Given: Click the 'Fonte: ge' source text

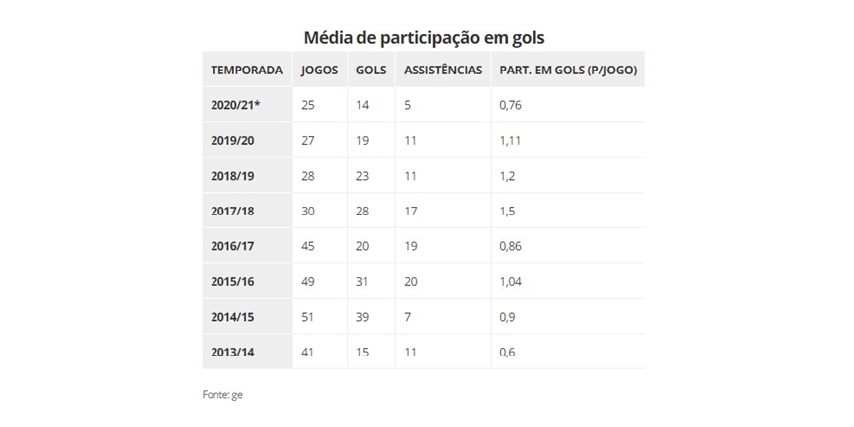Looking at the screenshot, I should tap(222, 394).
